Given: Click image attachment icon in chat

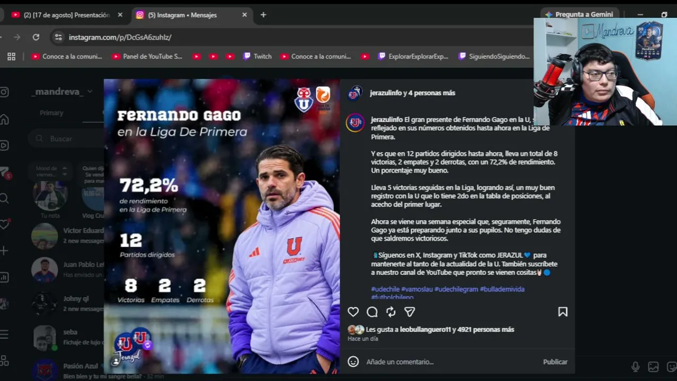Looking at the screenshot, I should [654, 367].
